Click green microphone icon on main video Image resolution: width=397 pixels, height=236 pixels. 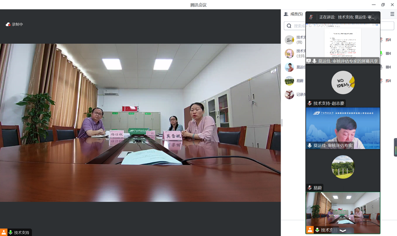coord(11,232)
